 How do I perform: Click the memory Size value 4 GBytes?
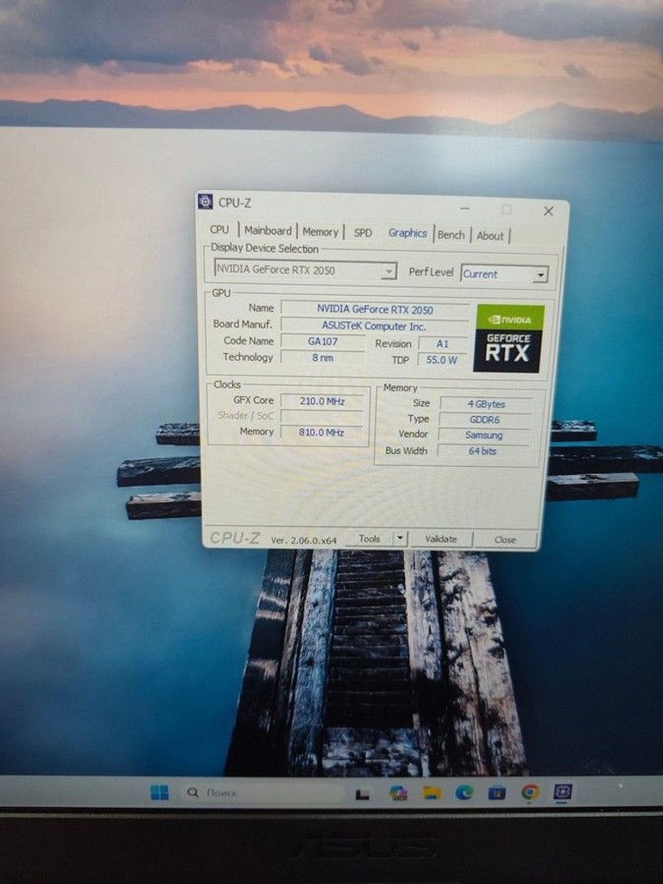coord(486,404)
